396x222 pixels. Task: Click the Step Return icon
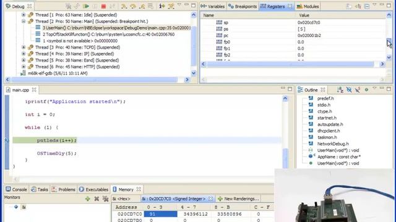tap(142, 6)
